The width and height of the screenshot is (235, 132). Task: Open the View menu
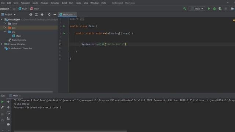[16, 3]
